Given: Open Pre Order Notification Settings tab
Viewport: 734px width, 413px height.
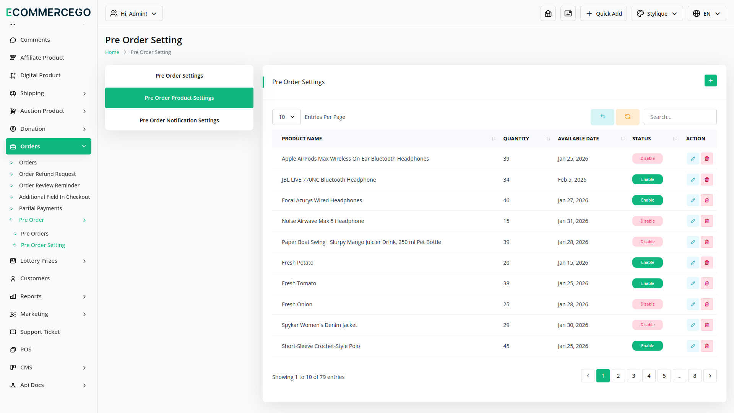Looking at the screenshot, I should 179,120.
